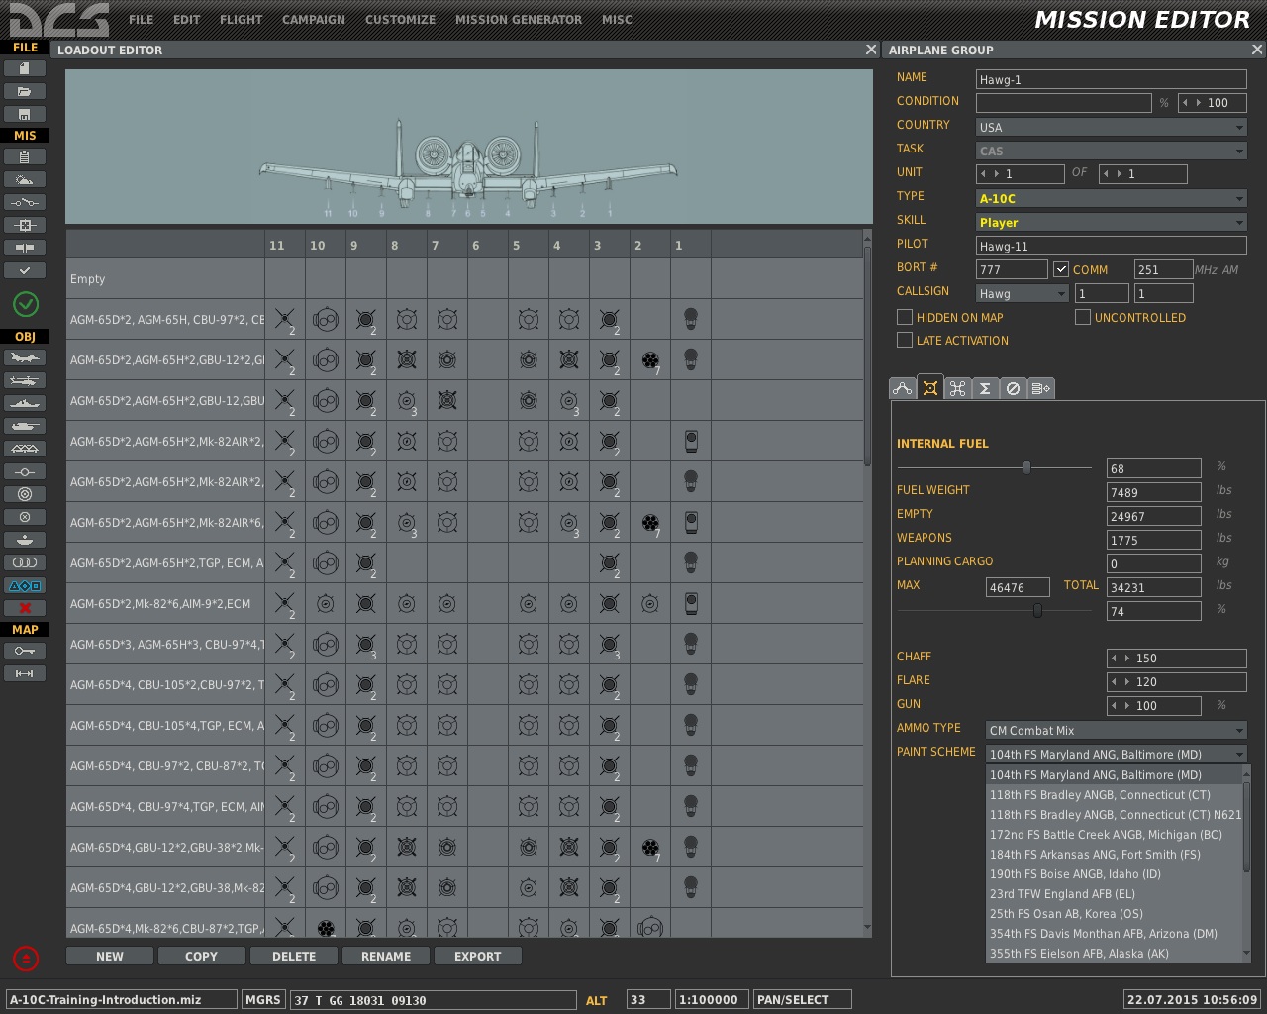Enable UNCONTROLLED checkbox
The image size is (1267, 1014).
[1082, 317]
